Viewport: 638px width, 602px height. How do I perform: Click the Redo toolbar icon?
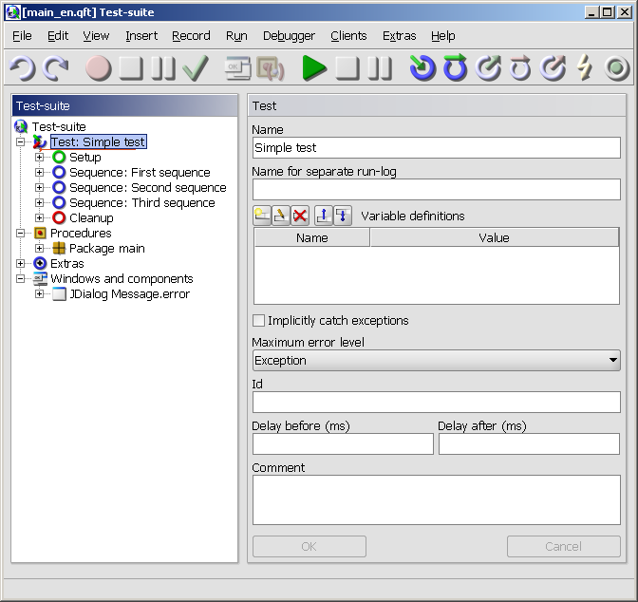coord(56,67)
